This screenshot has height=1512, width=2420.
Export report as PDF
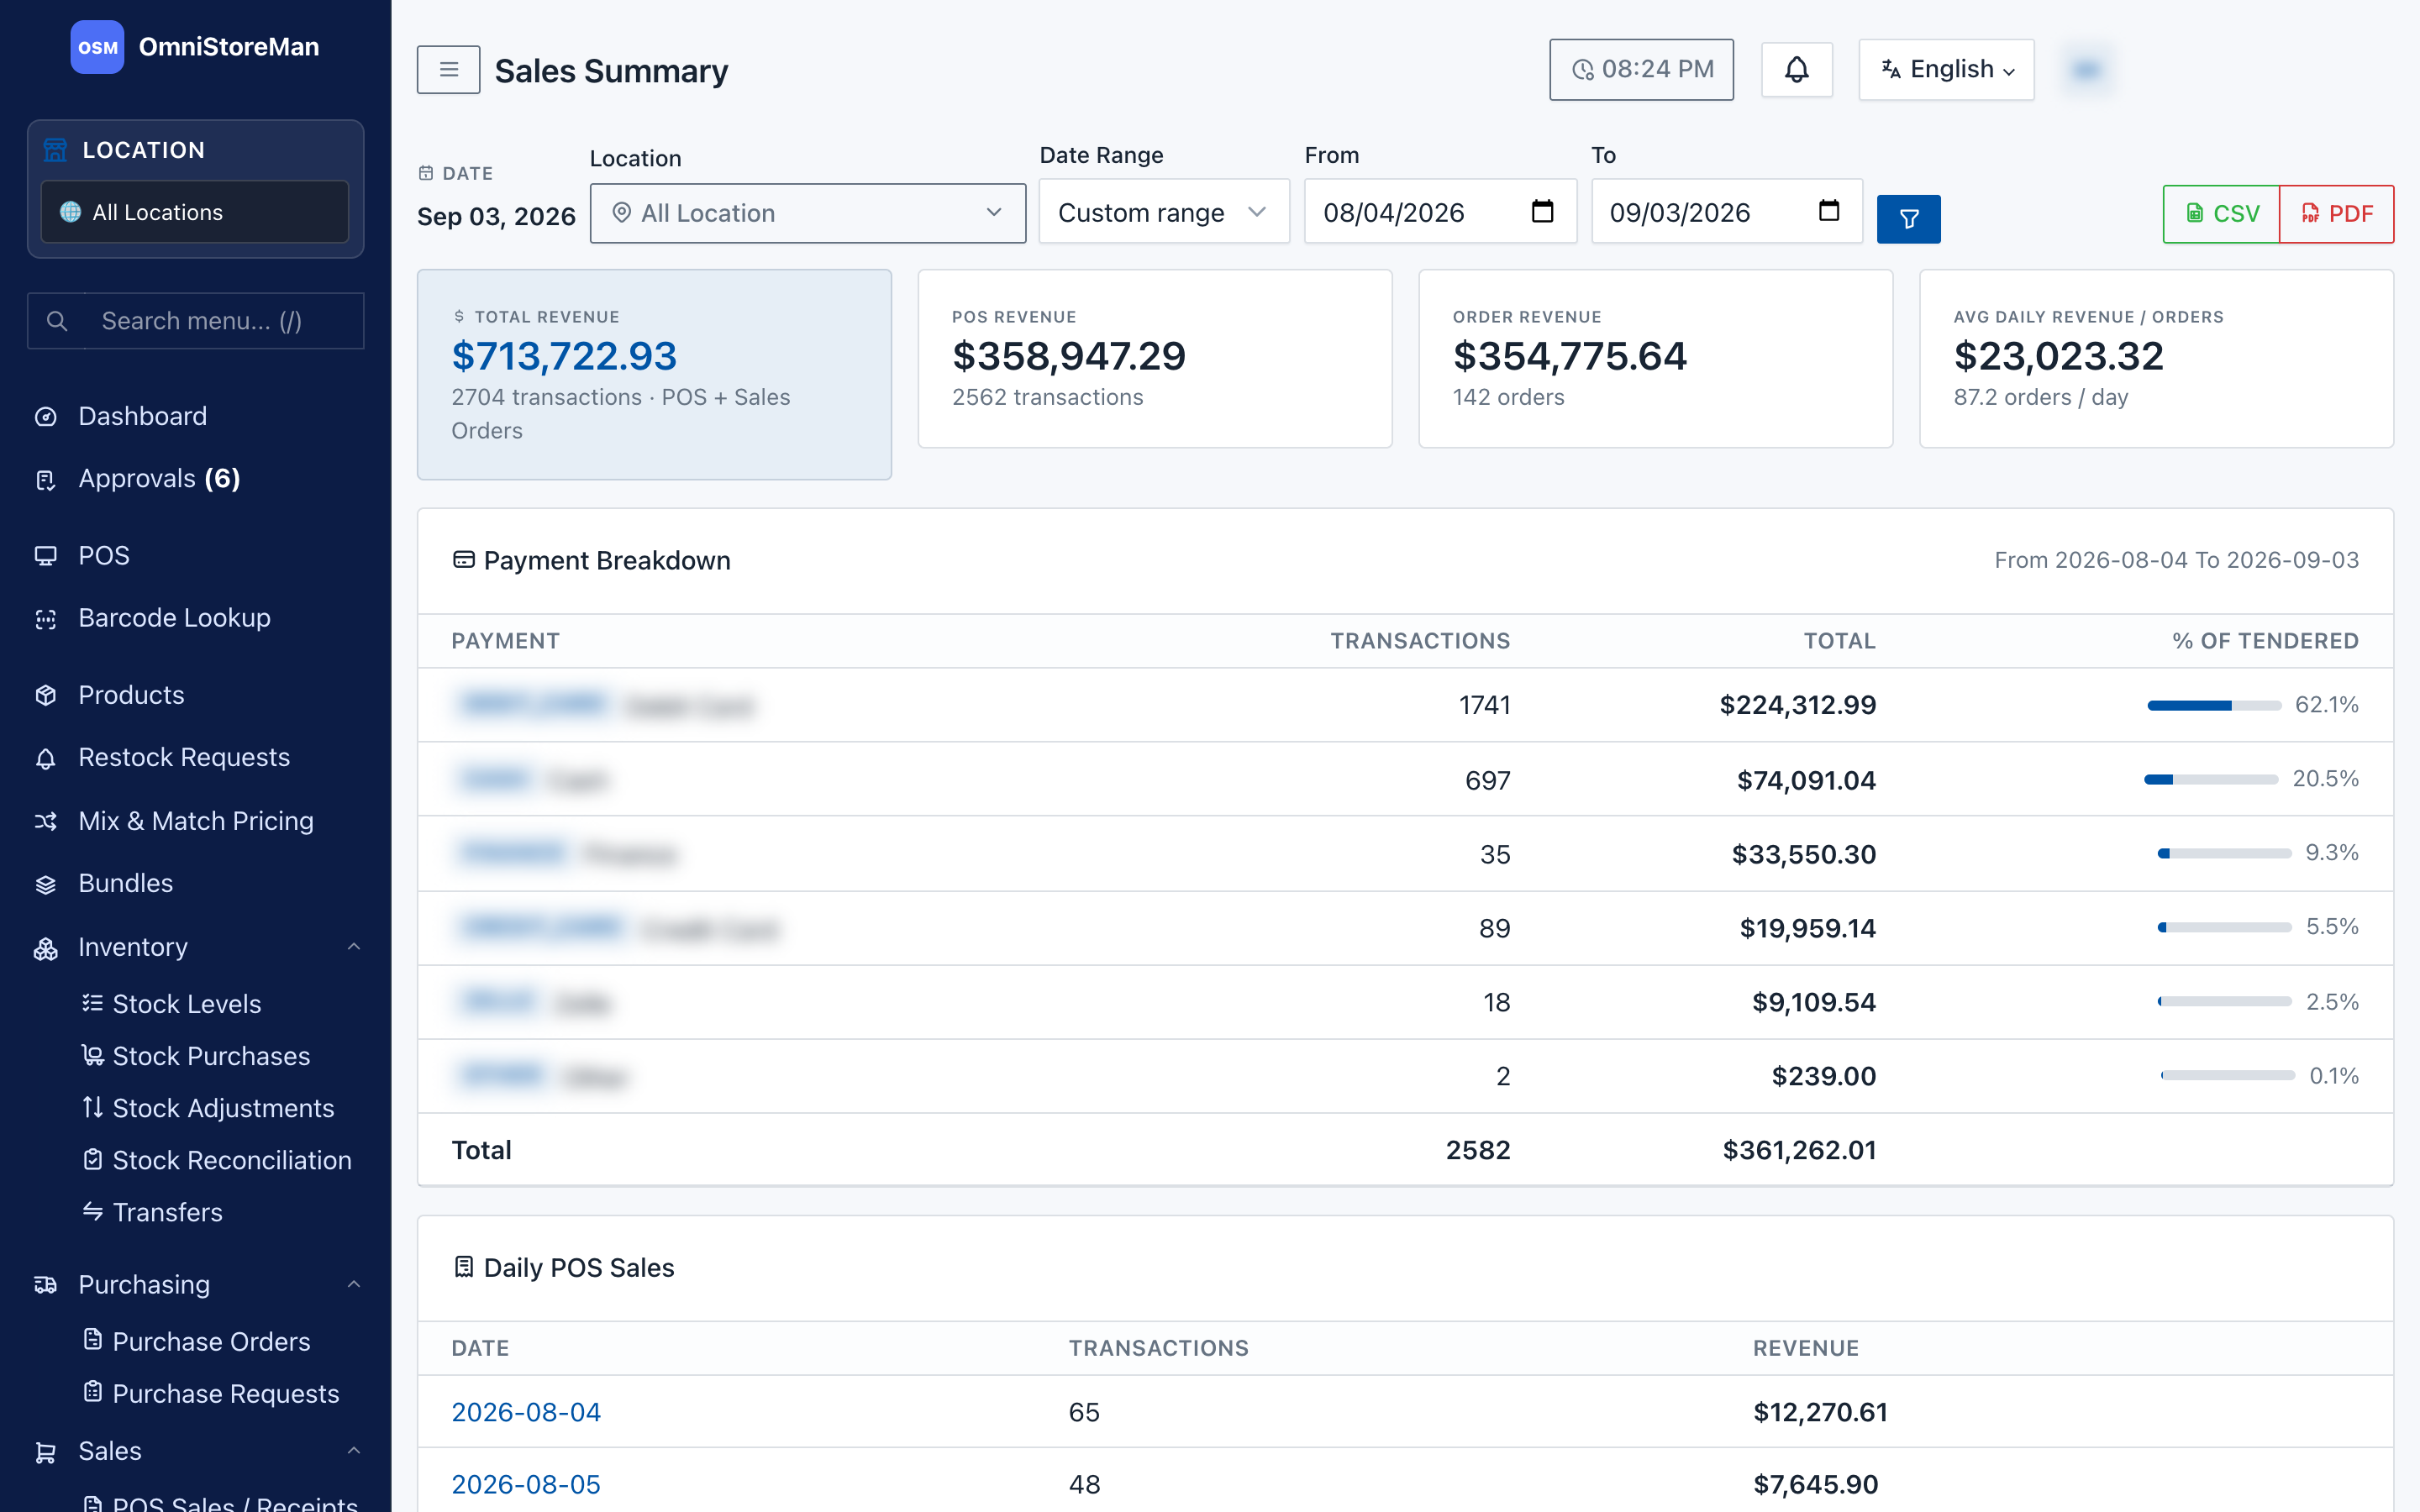[x=2336, y=213]
